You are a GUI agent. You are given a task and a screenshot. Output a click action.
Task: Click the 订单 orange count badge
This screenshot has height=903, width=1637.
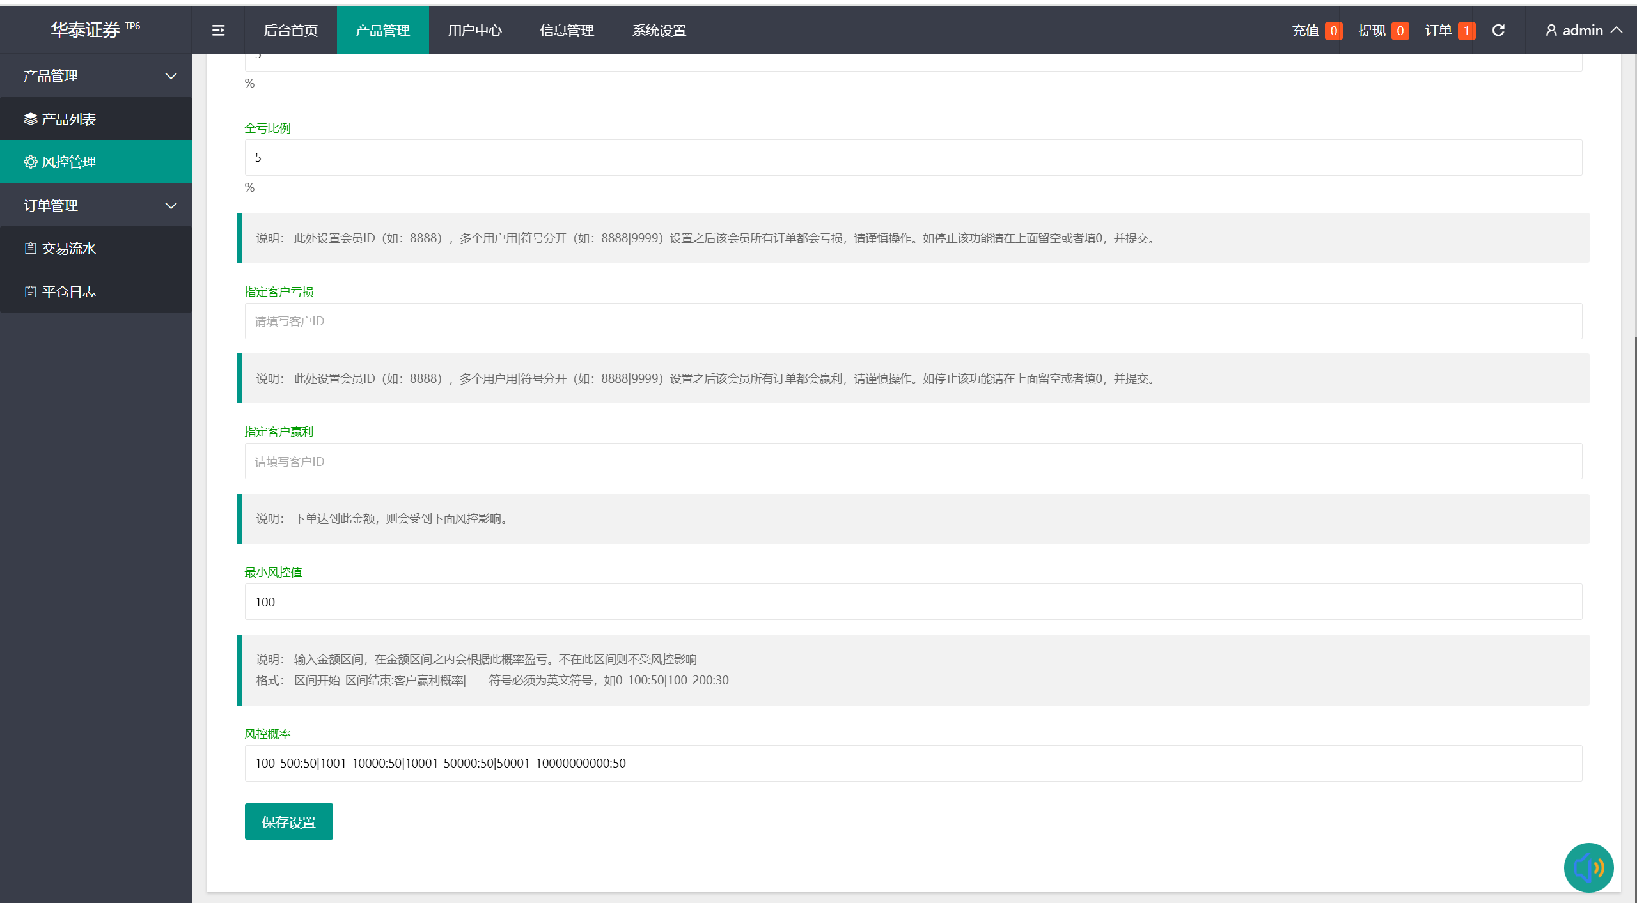point(1466,31)
